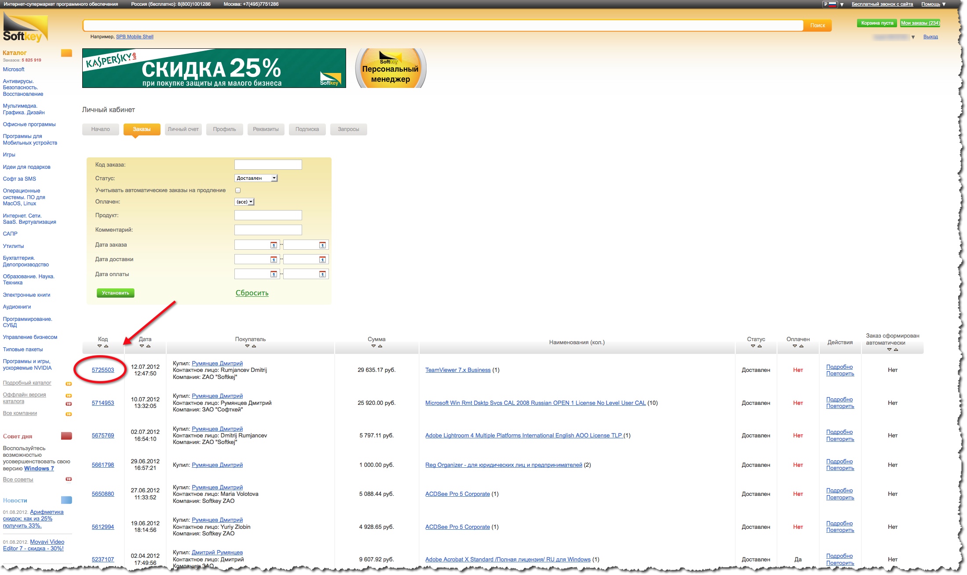This screenshot has width=967, height=575.
Task: Open the Статус dropdown showing Доставлен
Action: tap(256, 178)
